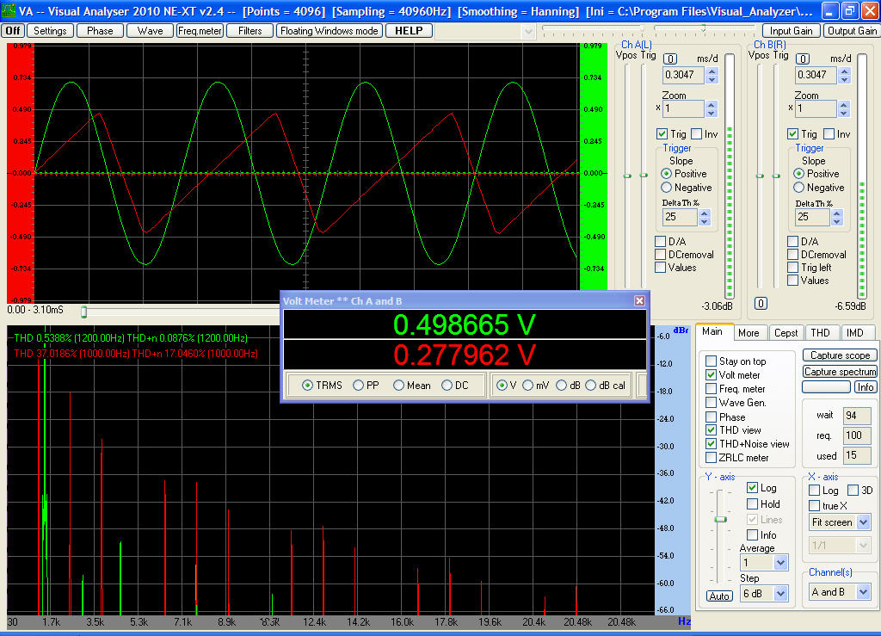
Task: Switch to the THD tab
Action: point(820,333)
